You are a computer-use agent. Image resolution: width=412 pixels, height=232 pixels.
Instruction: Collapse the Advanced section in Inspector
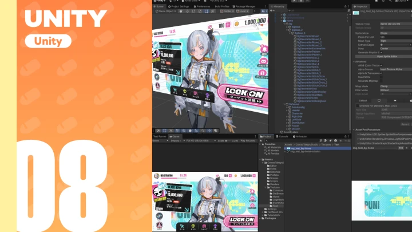point(354,61)
